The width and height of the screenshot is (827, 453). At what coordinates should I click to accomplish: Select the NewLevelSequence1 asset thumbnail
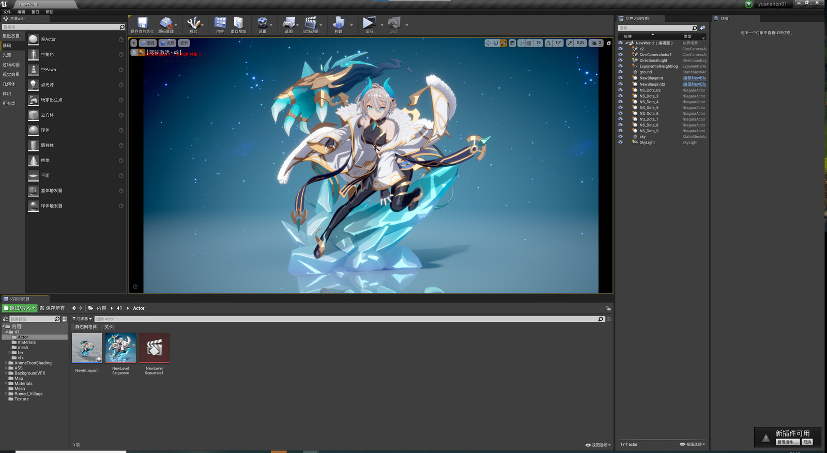(x=154, y=348)
